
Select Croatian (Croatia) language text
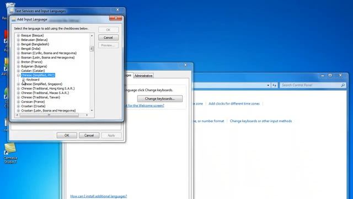pyautogui.click(x=33, y=106)
